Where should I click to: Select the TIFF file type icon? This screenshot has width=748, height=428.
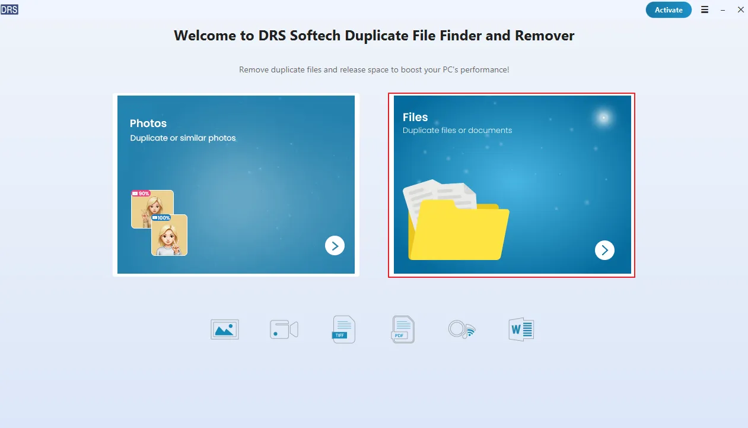[343, 329]
